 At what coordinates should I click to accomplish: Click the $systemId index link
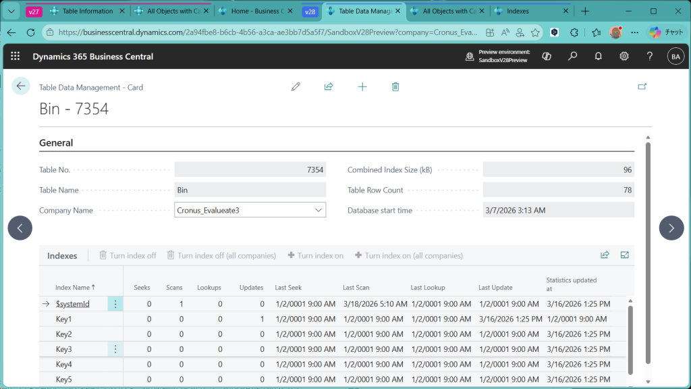click(x=72, y=304)
